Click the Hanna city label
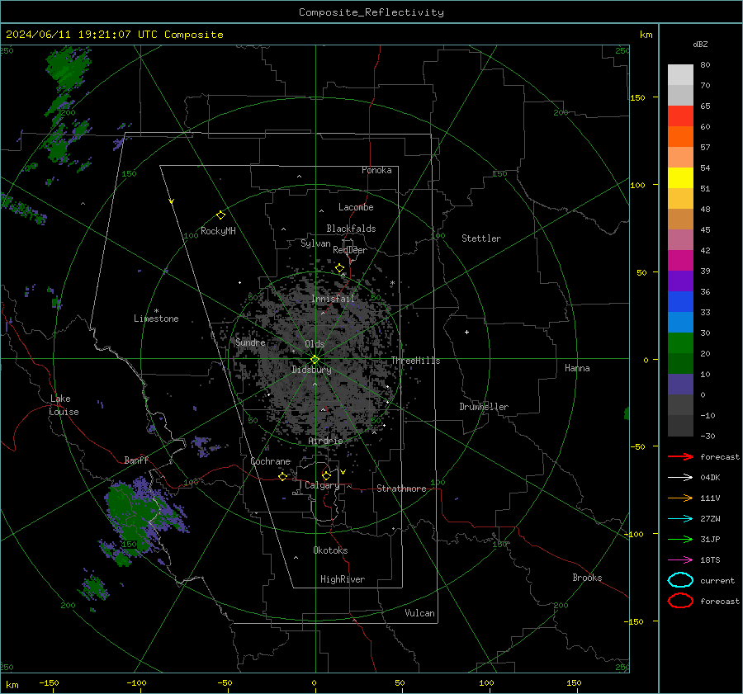The width and height of the screenshot is (743, 694). 577,368
